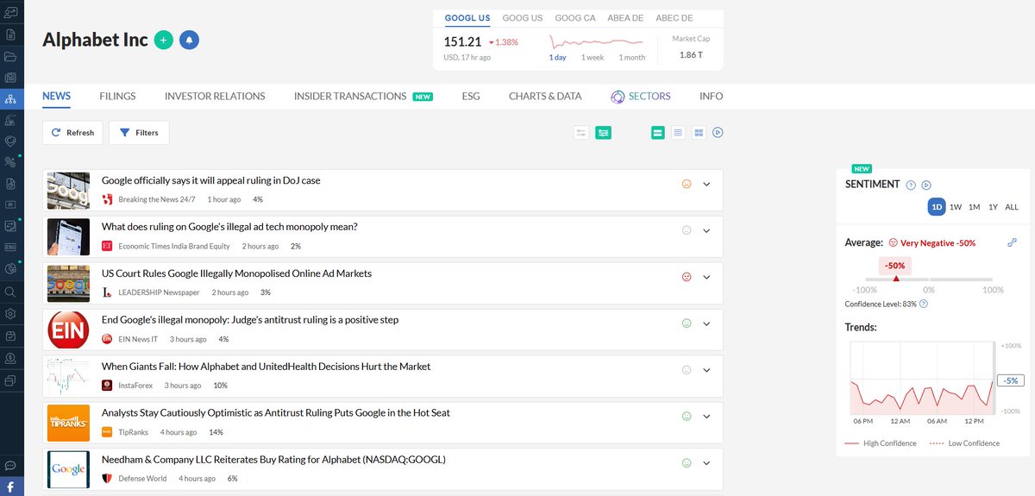This screenshot has width=1035, height=496.
Task: Open the SECTORS tab
Action: [640, 96]
